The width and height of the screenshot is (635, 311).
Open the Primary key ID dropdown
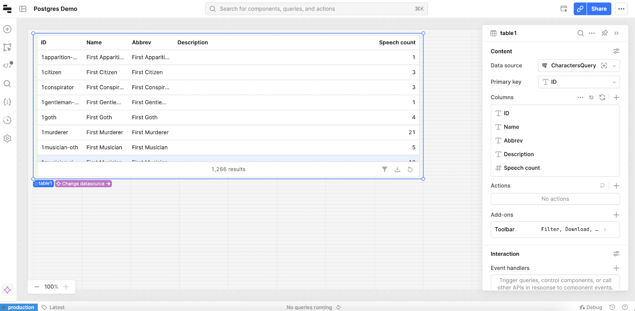pos(579,82)
